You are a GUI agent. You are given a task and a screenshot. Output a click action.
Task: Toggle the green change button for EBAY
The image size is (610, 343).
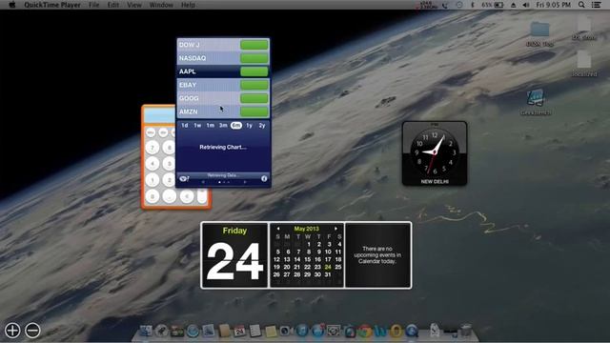[x=254, y=85]
